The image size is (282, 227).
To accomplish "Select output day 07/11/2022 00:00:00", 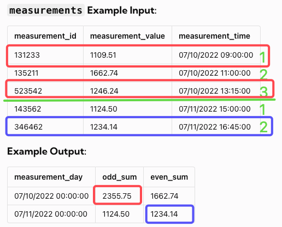I will pyautogui.click(x=51, y=214).
